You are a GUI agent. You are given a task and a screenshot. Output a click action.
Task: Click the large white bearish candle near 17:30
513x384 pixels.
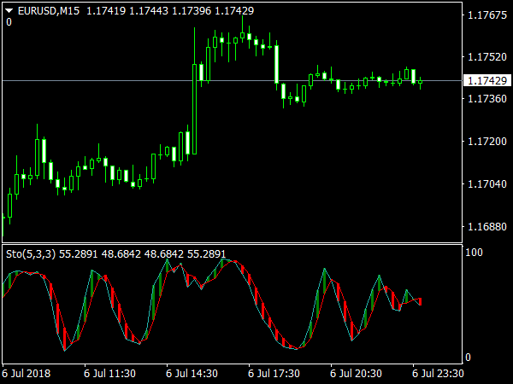276,64
